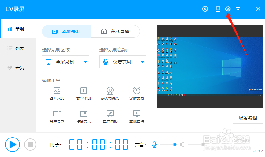Screen dimensions: 265x157
Task: Start recording with the play button
Action: [x=13, y=145]
